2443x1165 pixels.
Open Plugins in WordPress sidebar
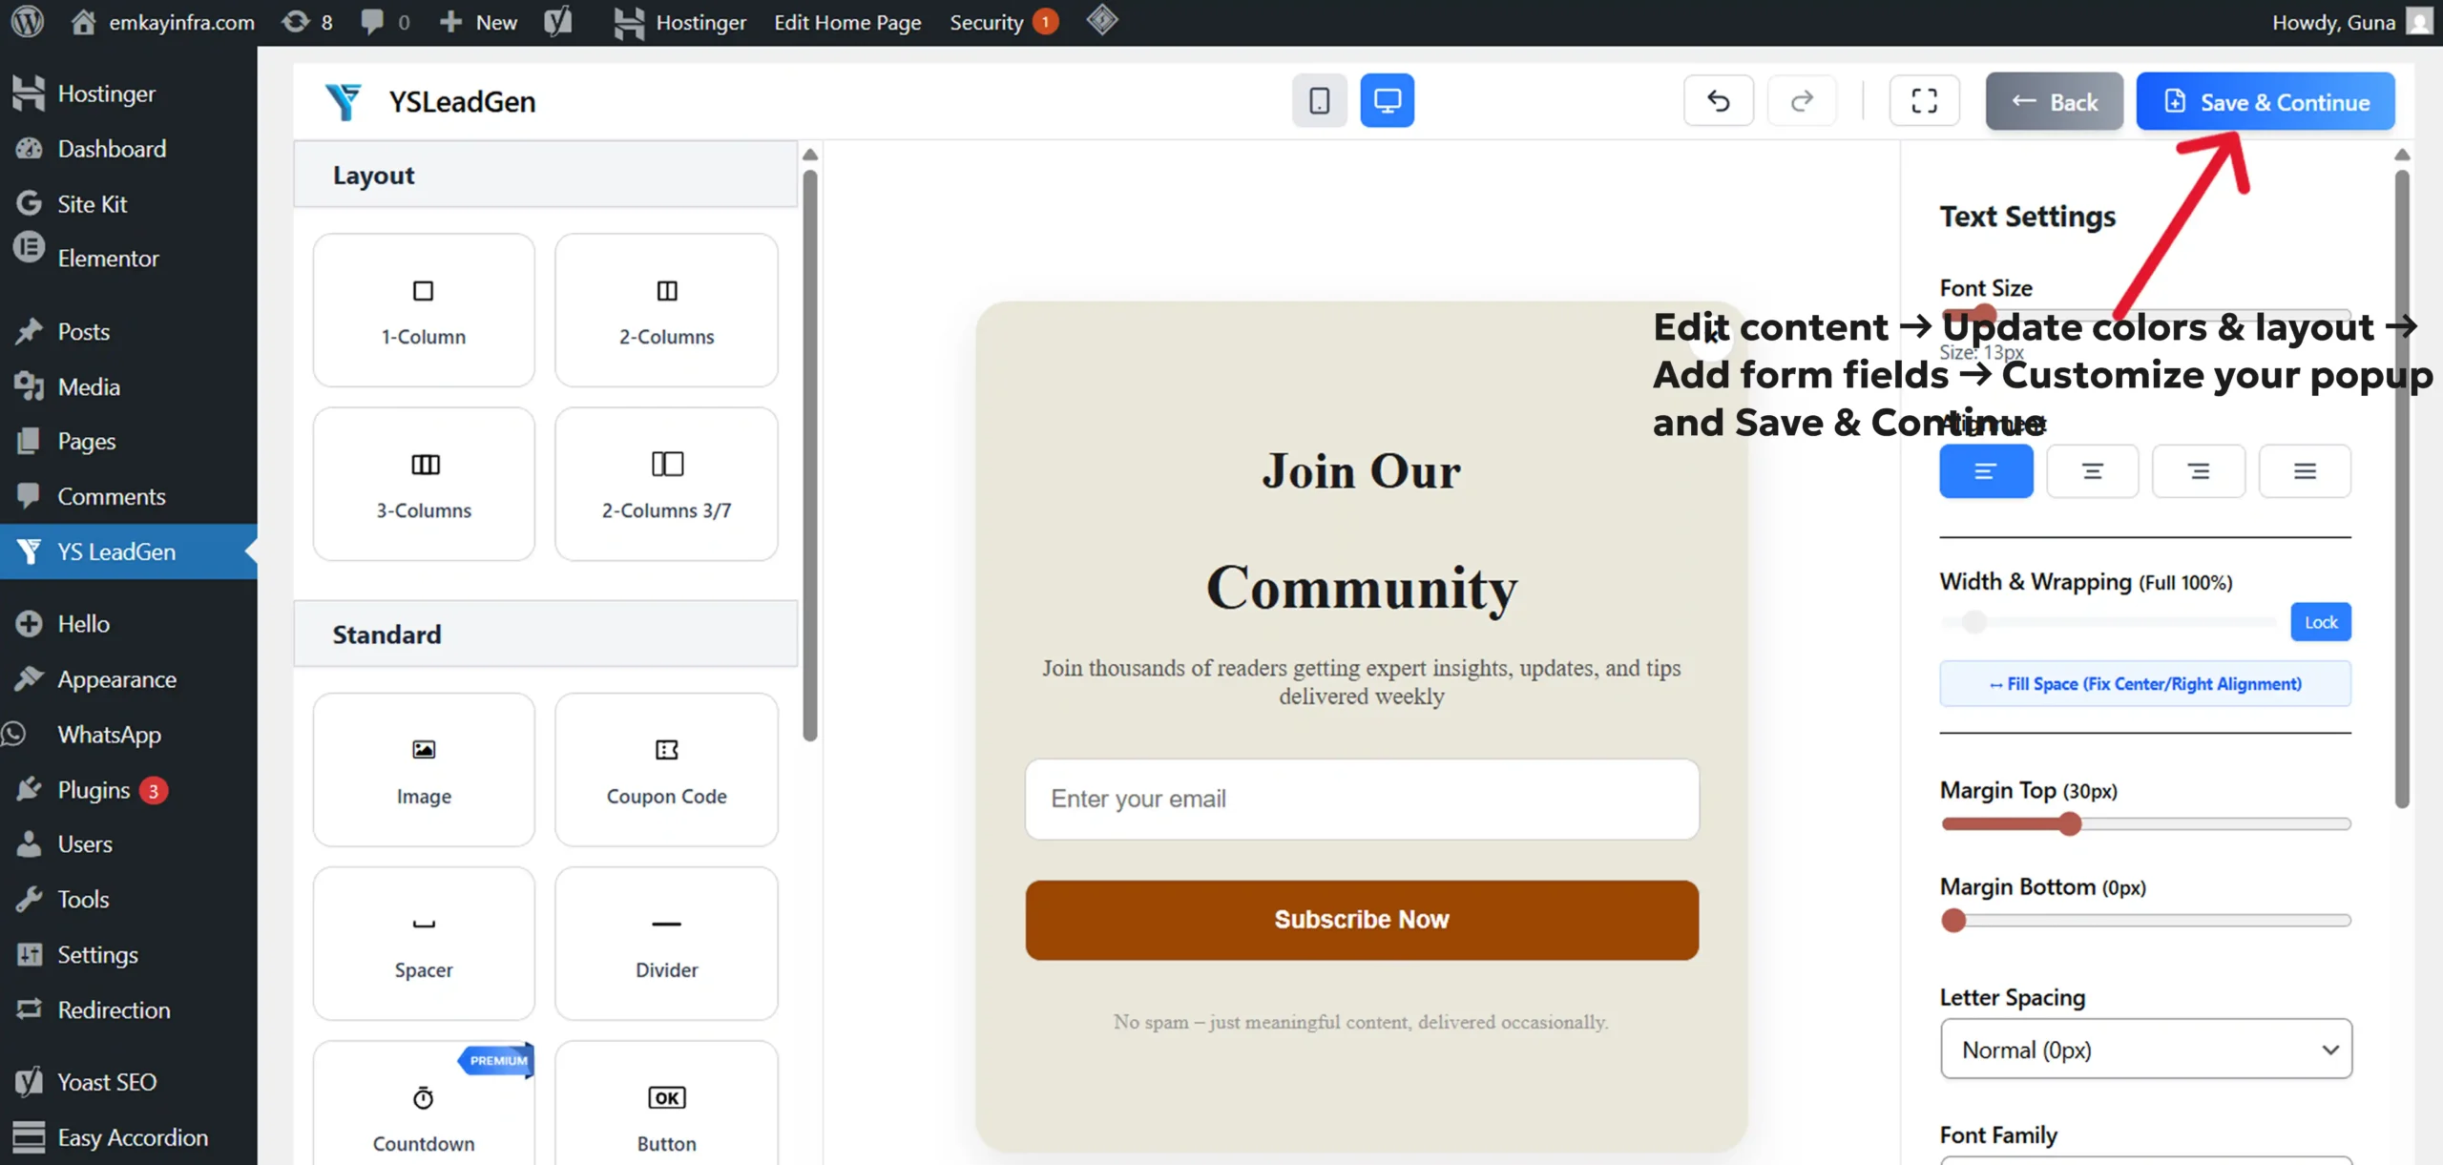(x=94, y=790)
